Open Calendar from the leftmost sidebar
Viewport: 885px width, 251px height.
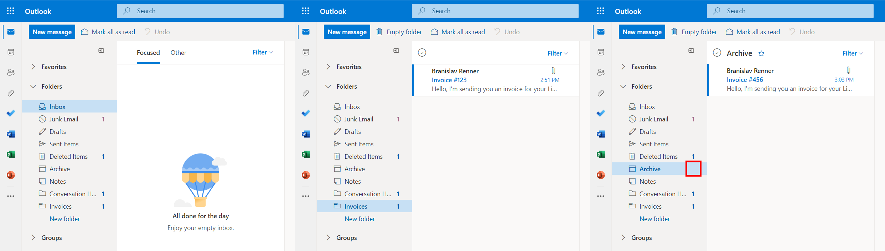tap(11, 52)
